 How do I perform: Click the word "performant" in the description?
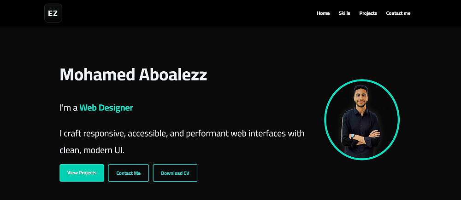(209, 134)
